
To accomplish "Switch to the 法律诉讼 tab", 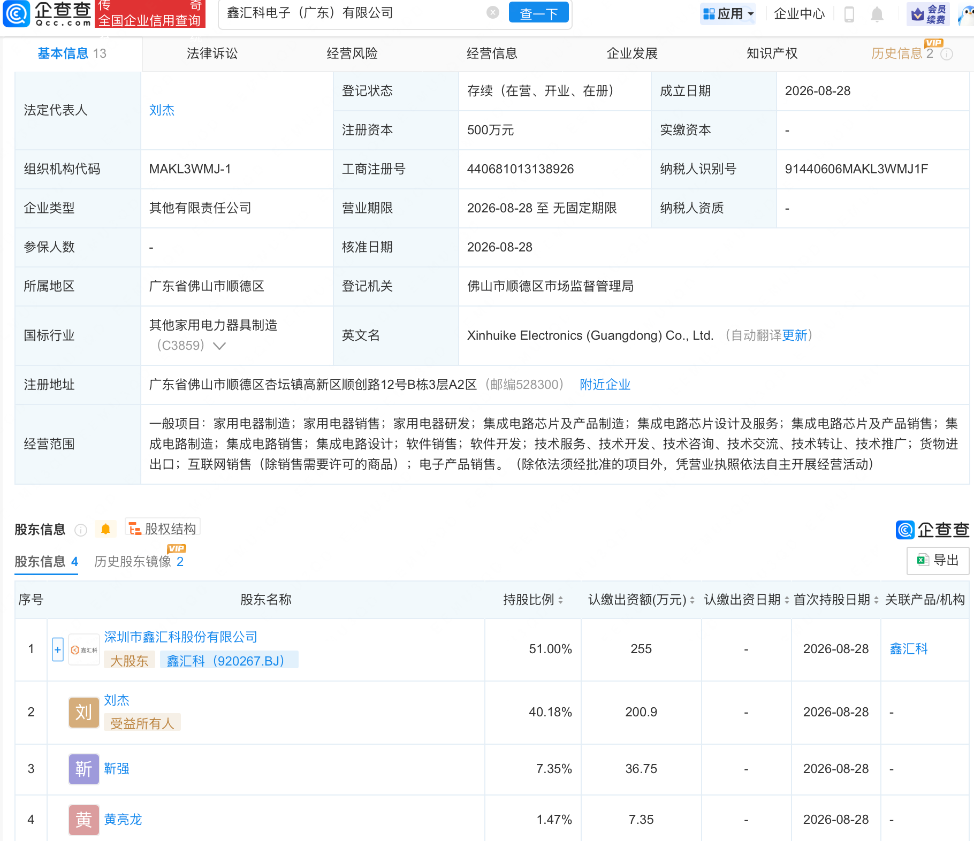I will coord(212,53).
